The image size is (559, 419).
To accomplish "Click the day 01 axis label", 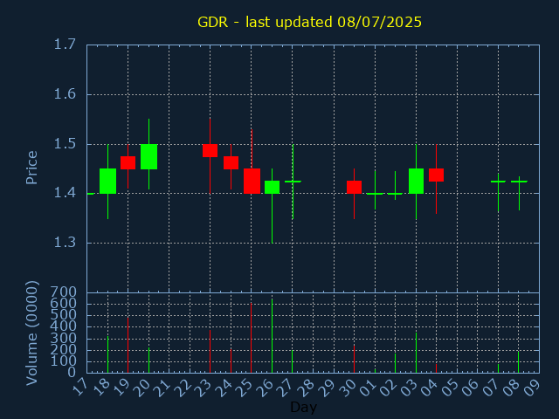I will [368, 388].
